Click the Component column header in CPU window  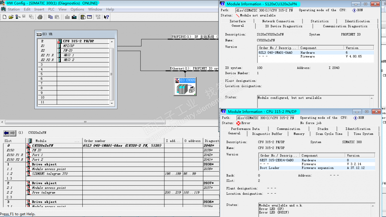(323, 156)
